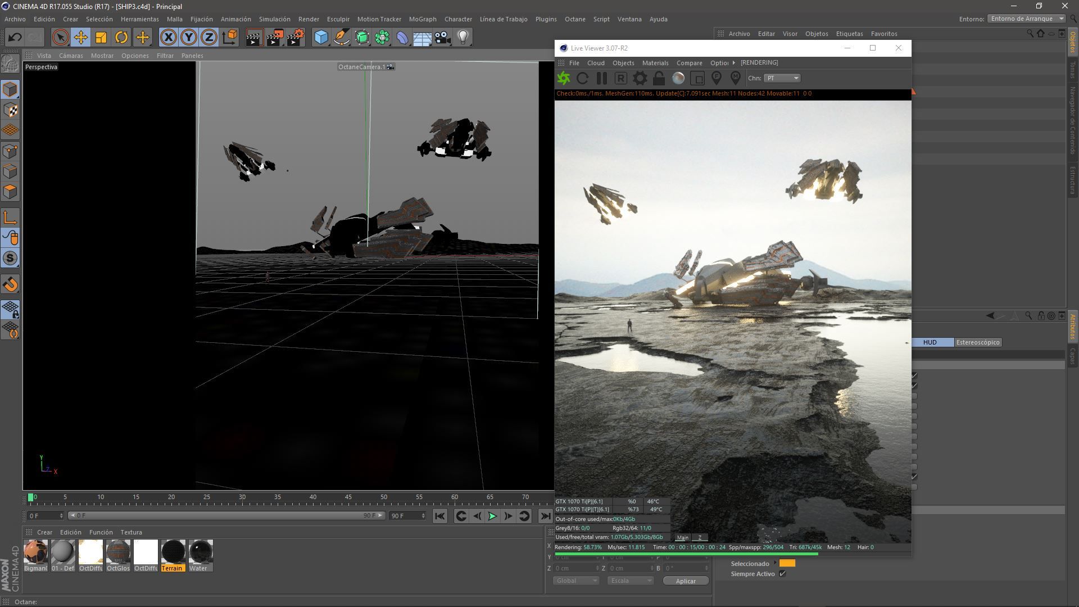
Task: Toggle the Live Viewer camera lock icon
Action: [x=659, y=78]
